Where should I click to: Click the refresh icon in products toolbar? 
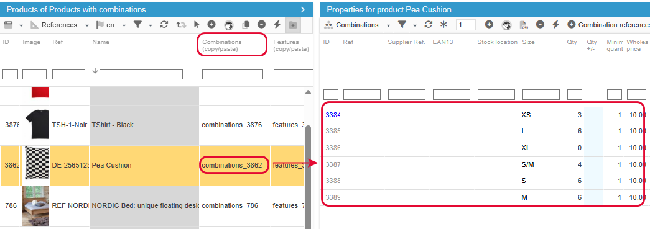pyautogui.click(x=164, y=25)
